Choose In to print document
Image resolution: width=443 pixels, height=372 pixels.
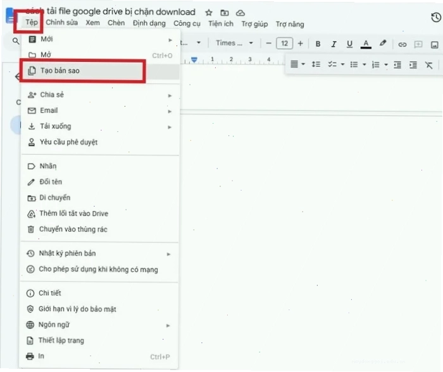[99, 356]
